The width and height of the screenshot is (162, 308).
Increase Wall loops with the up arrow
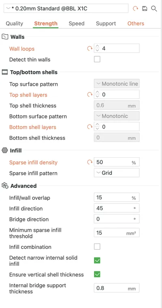pyautogui.click(x=97, y=46)
